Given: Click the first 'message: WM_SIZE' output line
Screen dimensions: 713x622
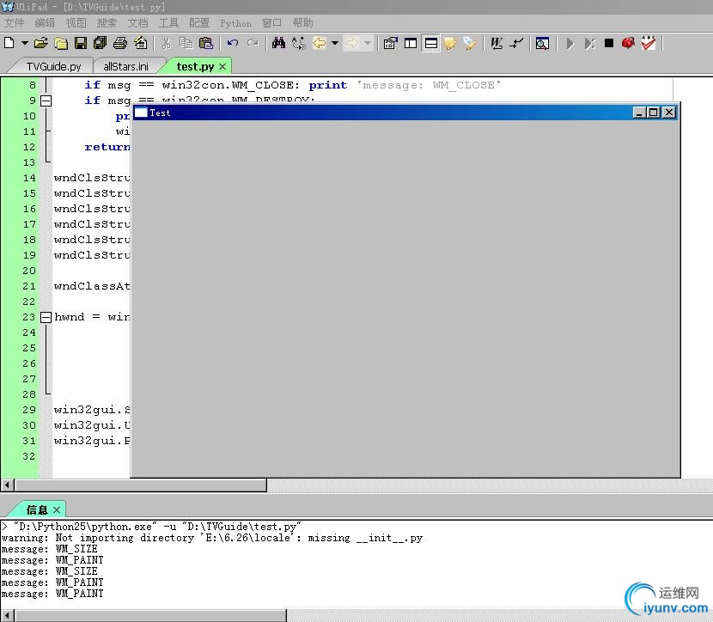Looking at the screenshot, I should [49, 549].
